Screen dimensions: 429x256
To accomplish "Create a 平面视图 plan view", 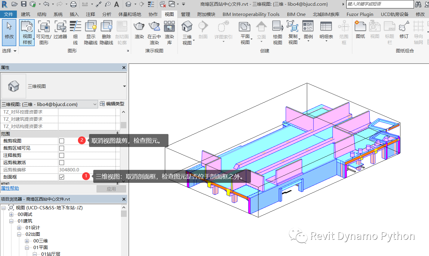I will click(245, 33).
